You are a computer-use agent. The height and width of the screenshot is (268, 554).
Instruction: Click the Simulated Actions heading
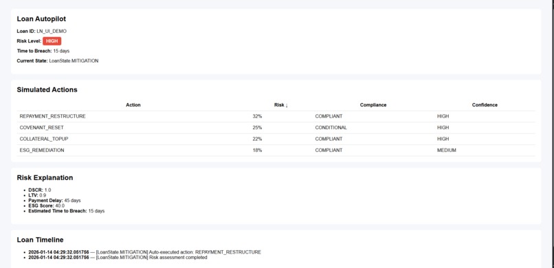[x=47, y=90]
